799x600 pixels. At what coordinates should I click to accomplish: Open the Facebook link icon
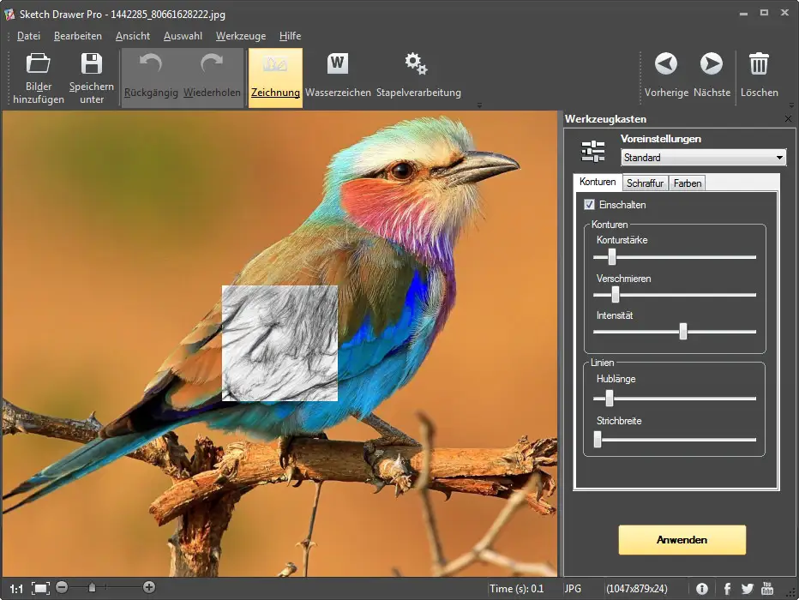[727, 589]
